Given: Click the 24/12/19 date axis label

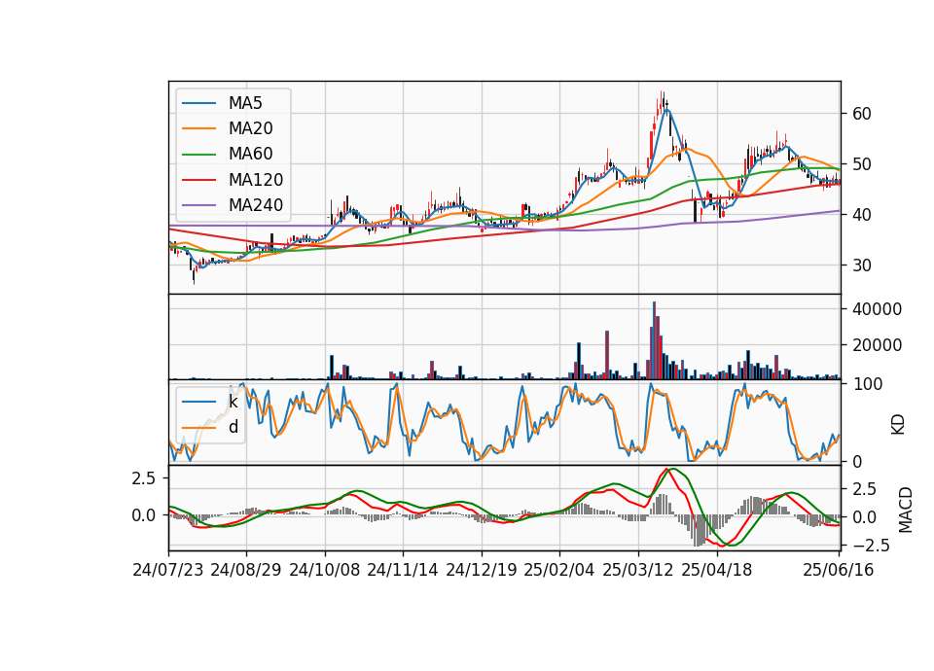Looking at the screenshot, I should (x=481, y=570).
